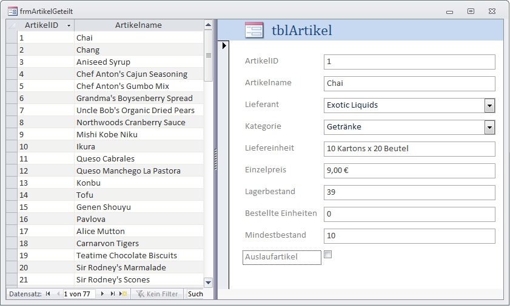Click the datasheet vertical scrollbar thumb

pos(208,56)
